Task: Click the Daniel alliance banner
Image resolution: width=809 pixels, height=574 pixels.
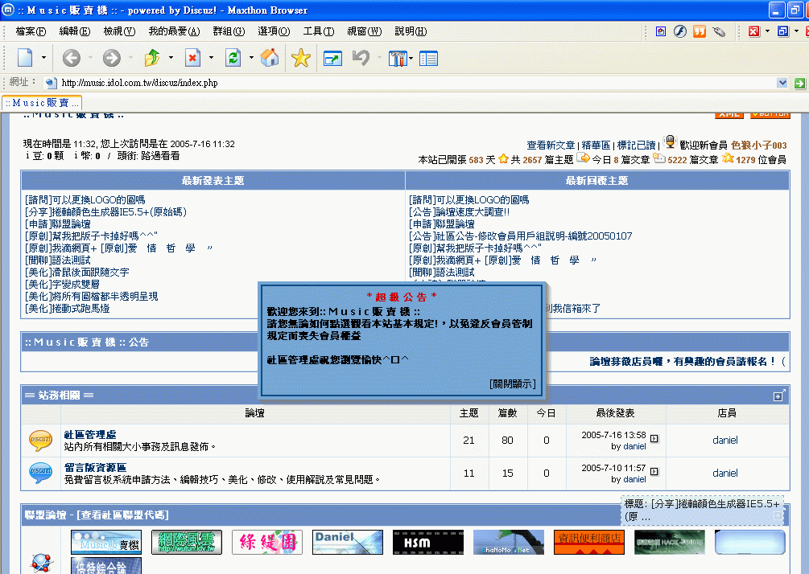Action: (x=348, y=542)
